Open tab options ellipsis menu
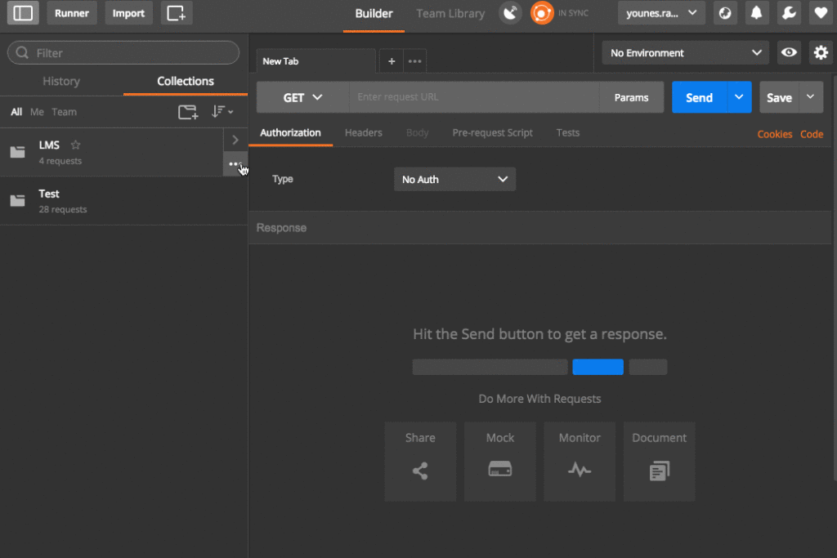Image resolution: width=837 pixels, height=558 pixels. pos(414,61)
